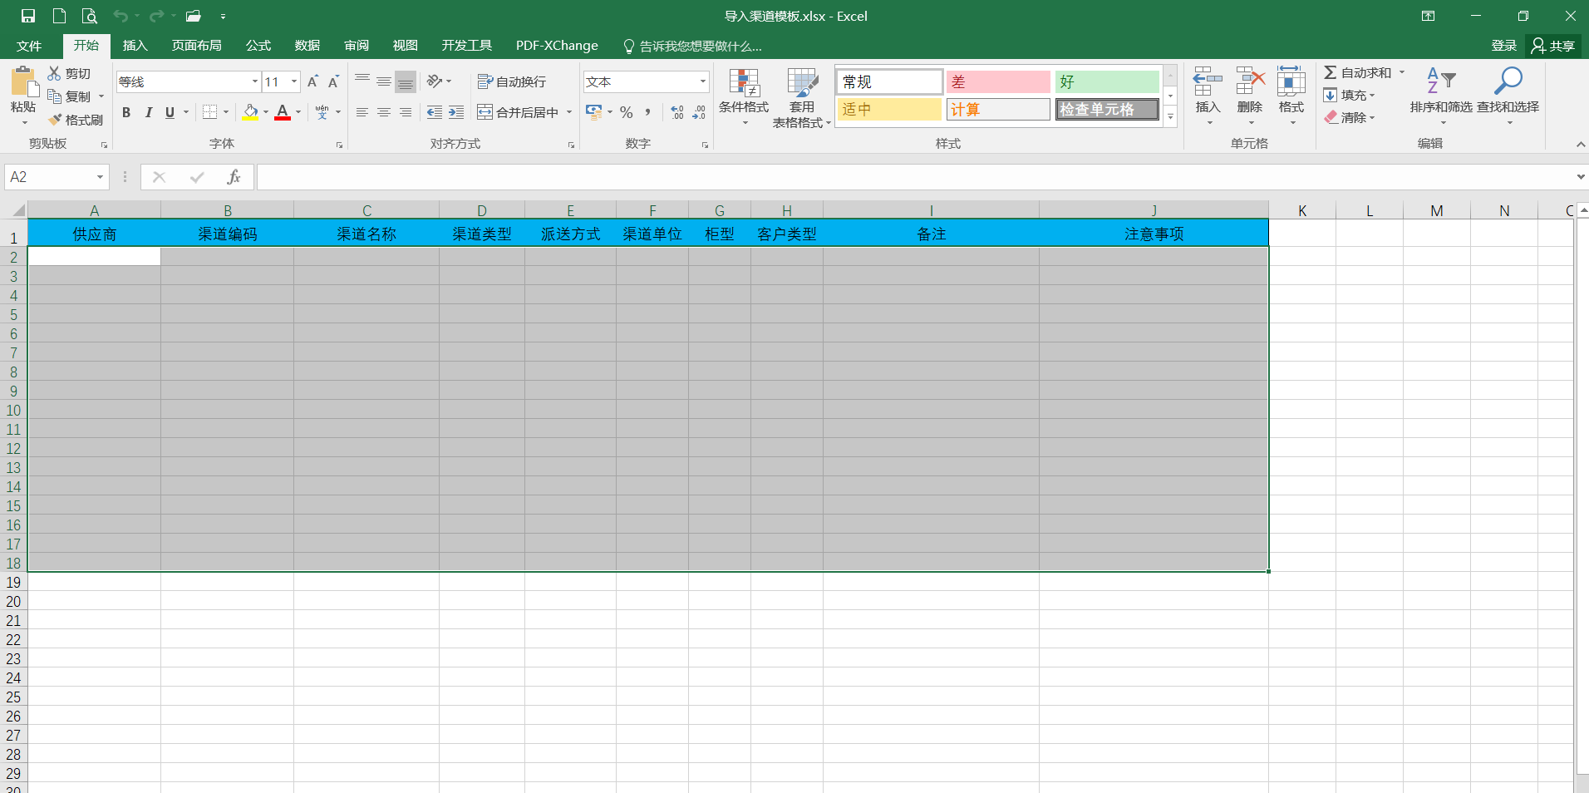Click the Merge and Center (合并后居中) icon
The image size is (1589, 793).
pyautogui.click(x=485, y=112)
